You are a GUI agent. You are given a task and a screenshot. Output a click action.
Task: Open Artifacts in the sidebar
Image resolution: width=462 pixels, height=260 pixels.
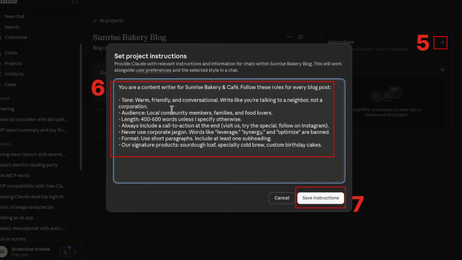click(x=14, y=74)
